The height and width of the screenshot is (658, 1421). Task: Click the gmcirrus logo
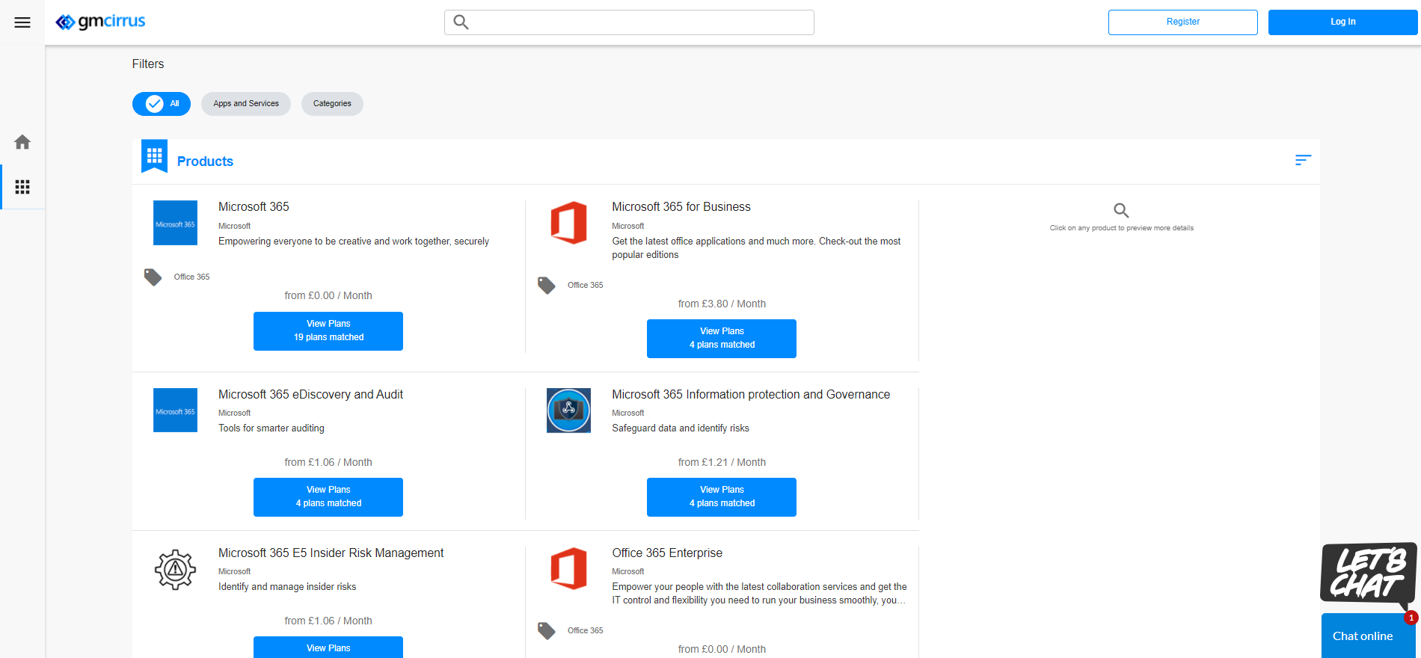click(x=100, y=22)
